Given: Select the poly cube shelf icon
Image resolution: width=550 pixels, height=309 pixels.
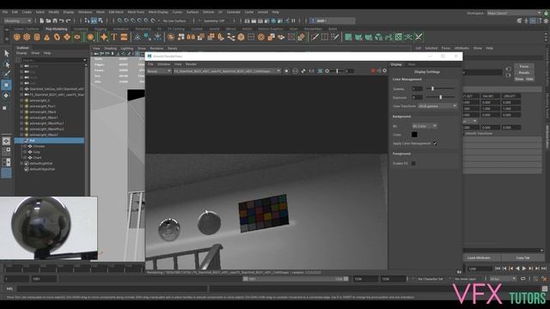Looking at the screenshot, I should pos(27,37).
